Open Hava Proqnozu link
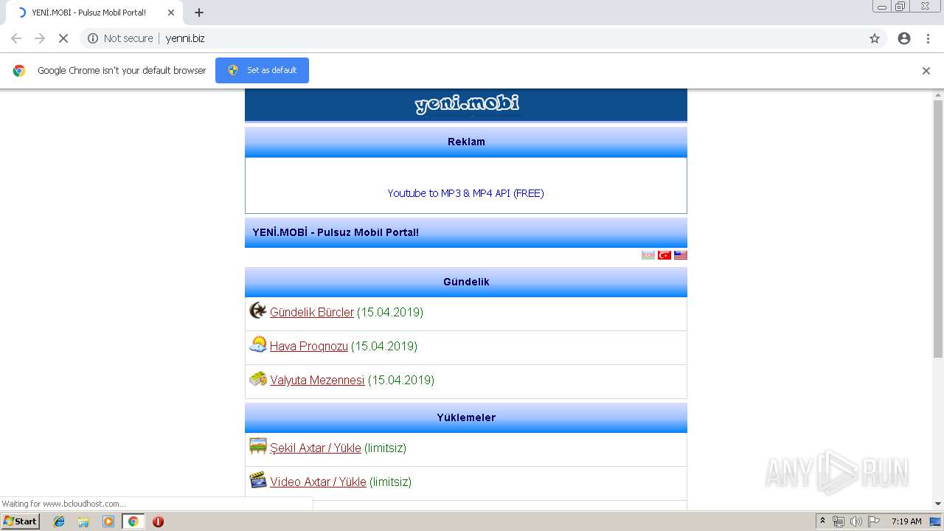Screen dimensions: 944x531 [309, 346]
